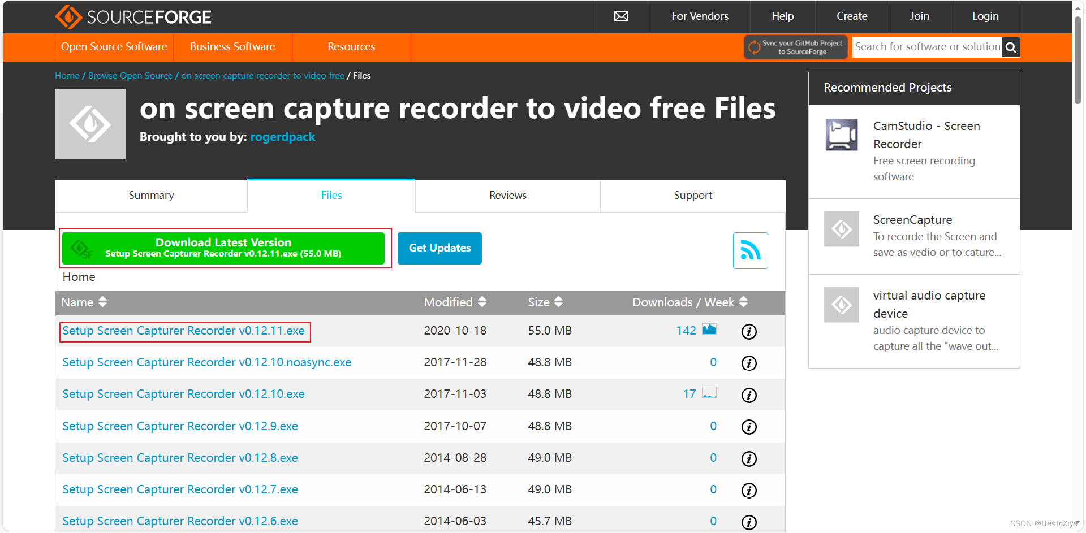Click Download Latest Version button
This screenshot has width=1086, height=533.
223,248
